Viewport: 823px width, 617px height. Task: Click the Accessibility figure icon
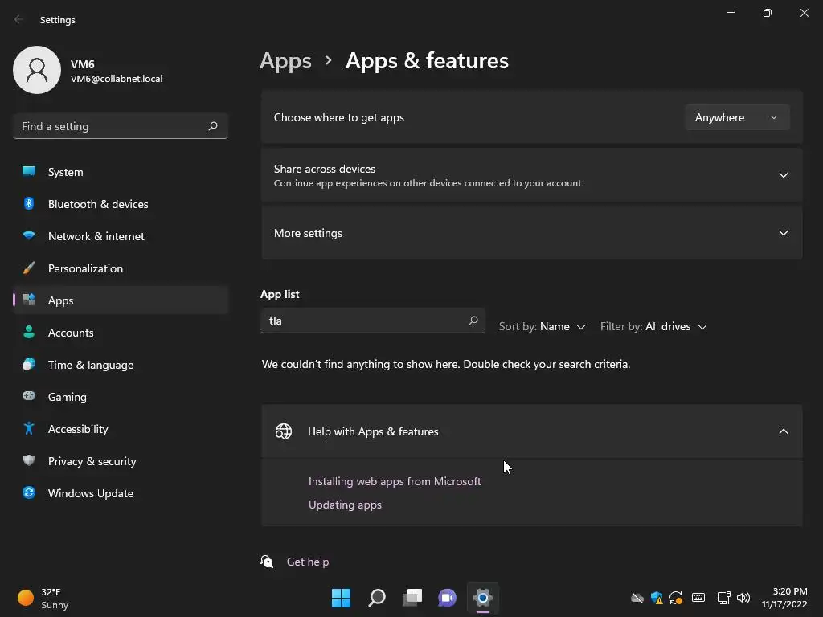[x=29, y=429]
